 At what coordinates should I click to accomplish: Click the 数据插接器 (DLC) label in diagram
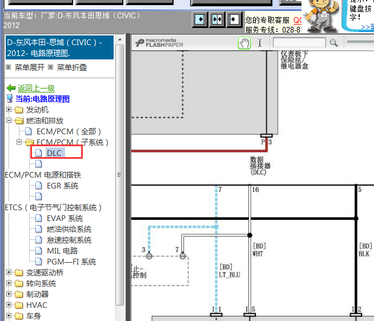(x=260, y=166)
